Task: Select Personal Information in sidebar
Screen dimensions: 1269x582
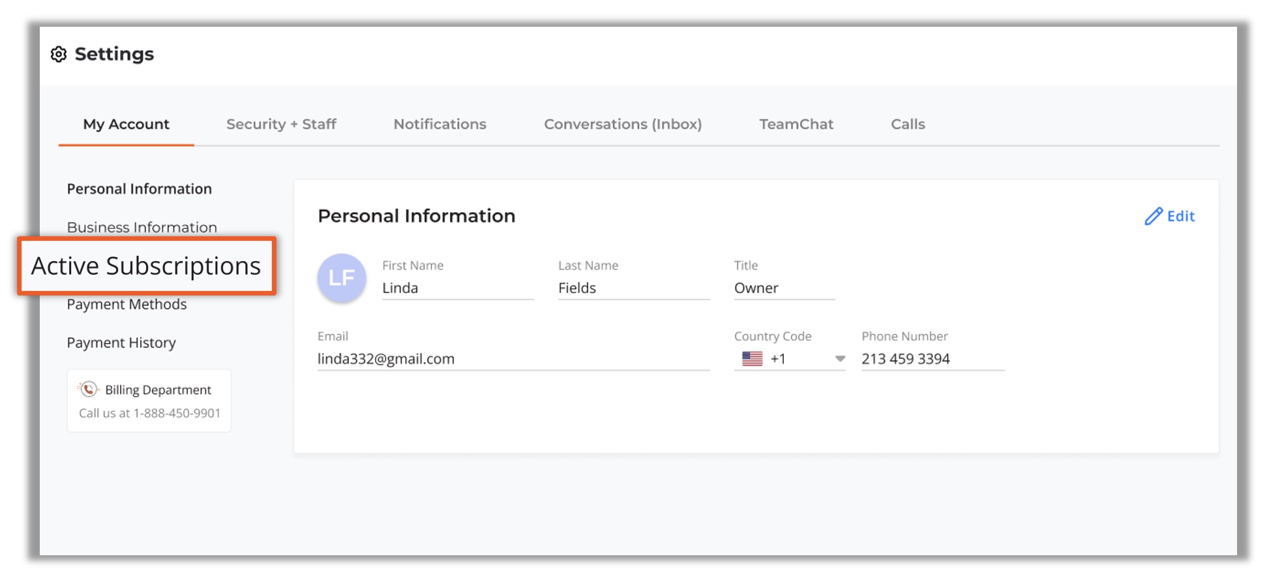Action: coord(140,189)
